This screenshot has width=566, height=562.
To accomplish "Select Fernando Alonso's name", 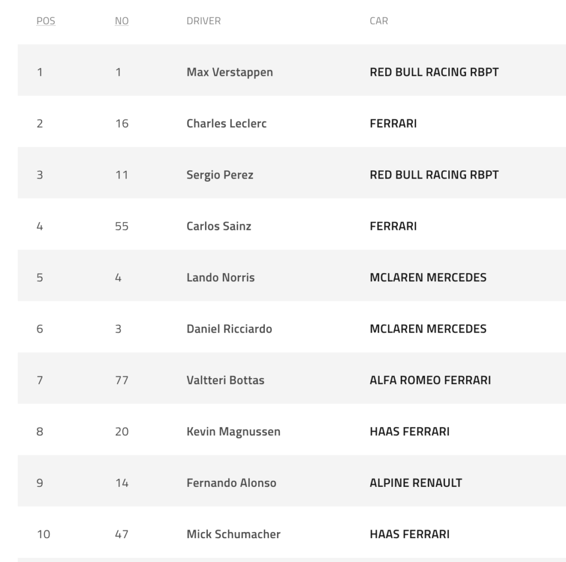I will pyautogui.click(x=231, y=484).
